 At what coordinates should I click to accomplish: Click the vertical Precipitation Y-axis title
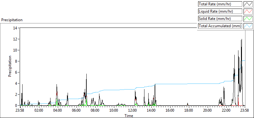[10, 66]
